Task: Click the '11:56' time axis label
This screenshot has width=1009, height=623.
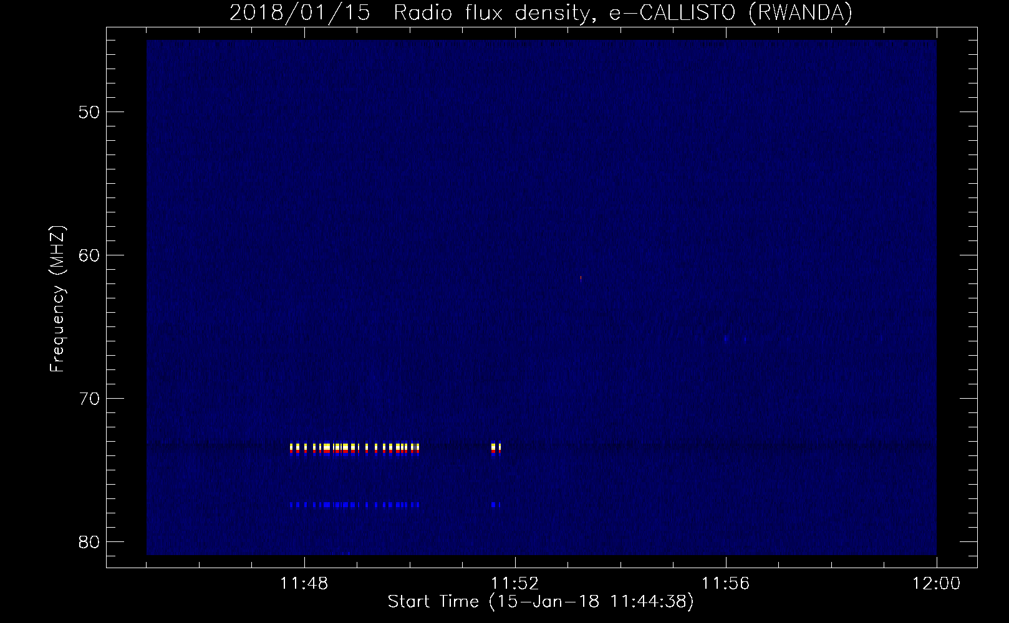Action: [x=726, y=584]
